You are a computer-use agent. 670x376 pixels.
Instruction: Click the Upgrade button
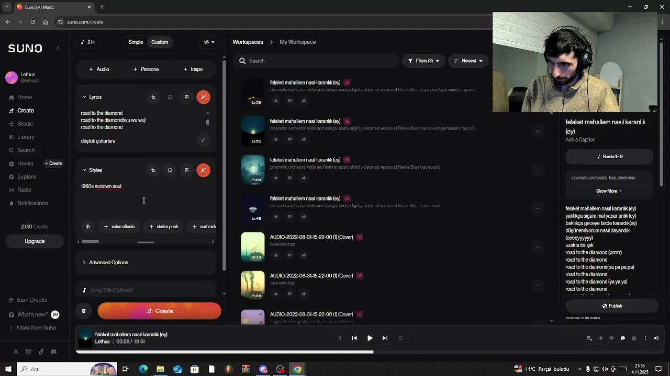tap(35, 241)
